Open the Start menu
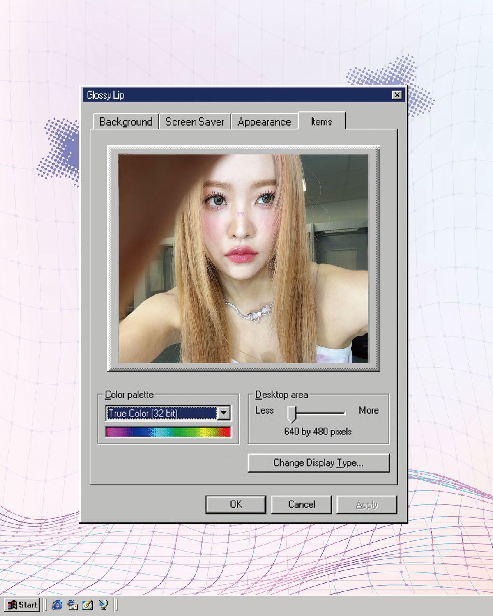The height and width of the screenshot is (616, 493). 22,605
